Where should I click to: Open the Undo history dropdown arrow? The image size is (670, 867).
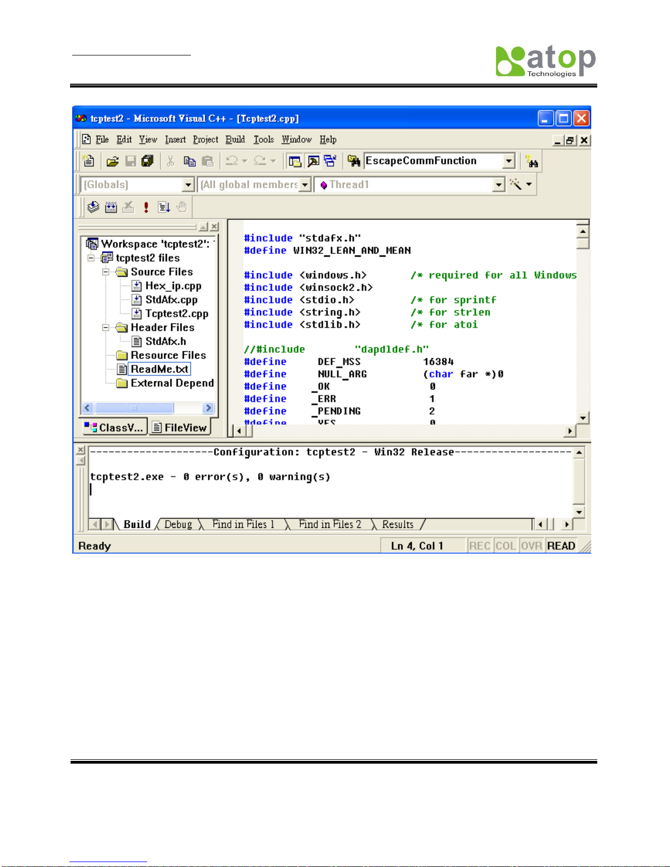coord(244,161)
